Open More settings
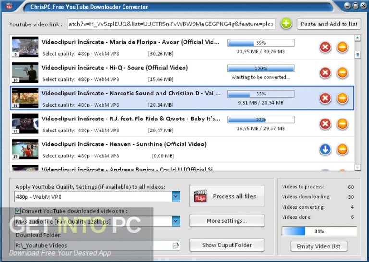The width and height of the screenshot is (369, 262). click(x=227, y=221)
